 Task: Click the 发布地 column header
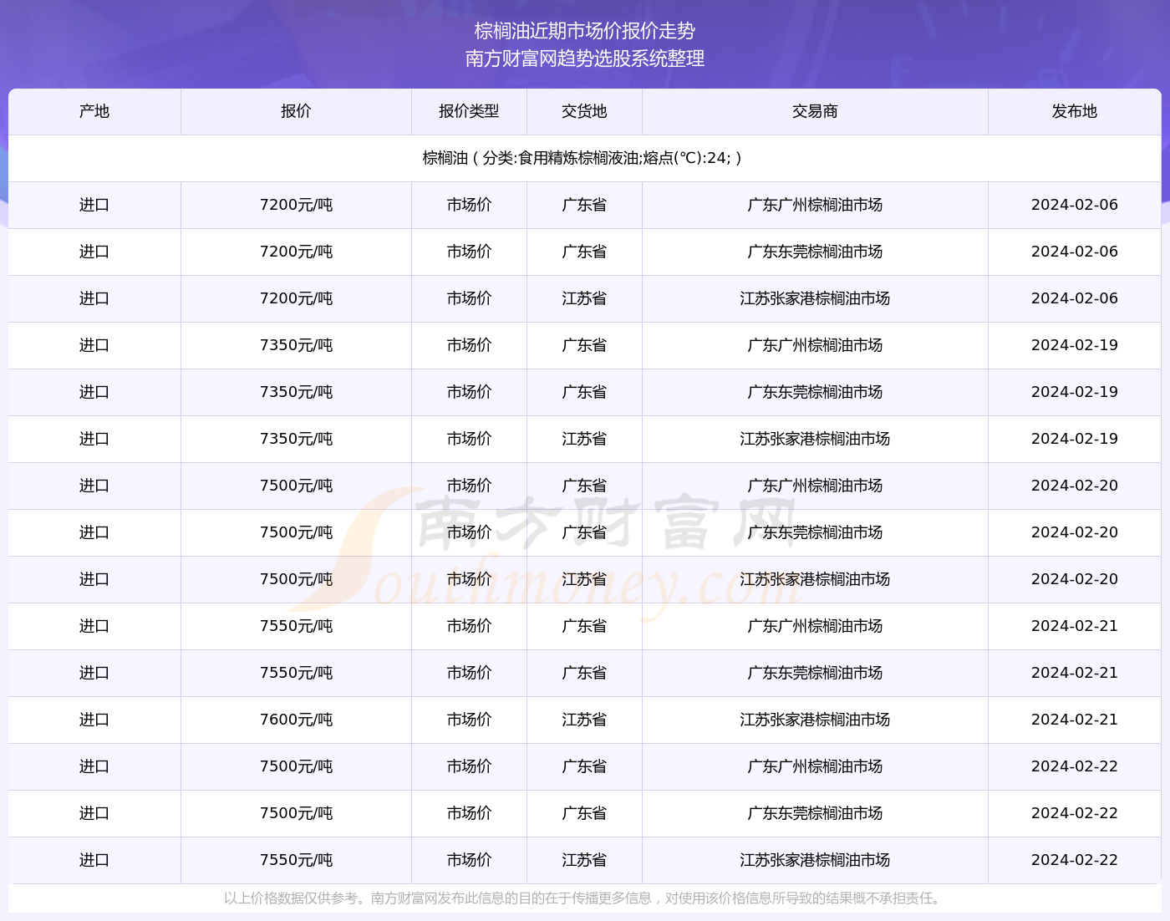pyautogui.click(x=1075, y=111)
